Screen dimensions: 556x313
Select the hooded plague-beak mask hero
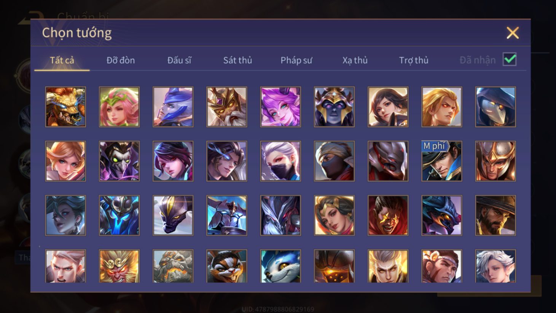(x=495, y=107)
